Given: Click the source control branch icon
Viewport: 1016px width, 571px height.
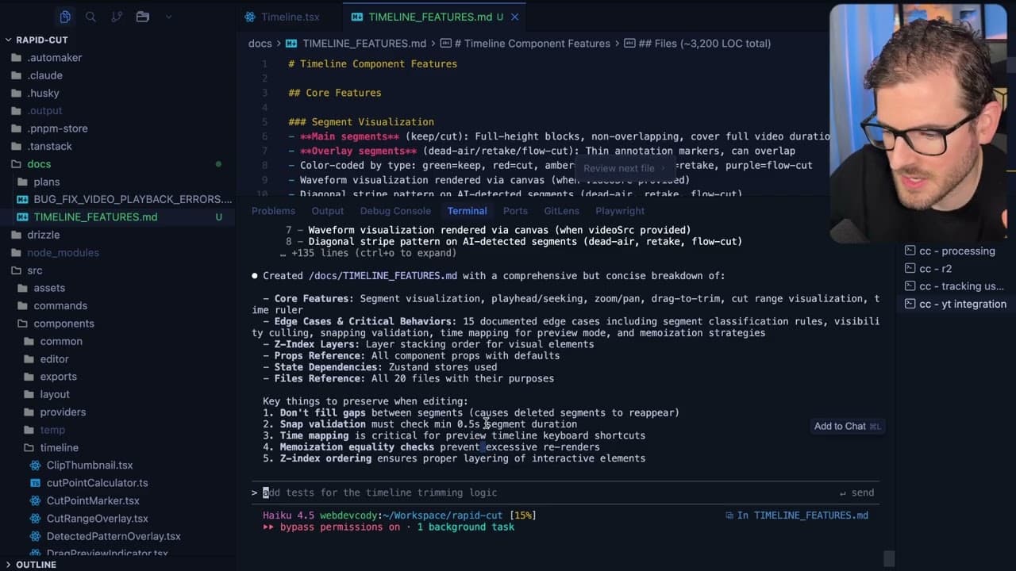Looking at the screenshot, I should pos(117,16).
